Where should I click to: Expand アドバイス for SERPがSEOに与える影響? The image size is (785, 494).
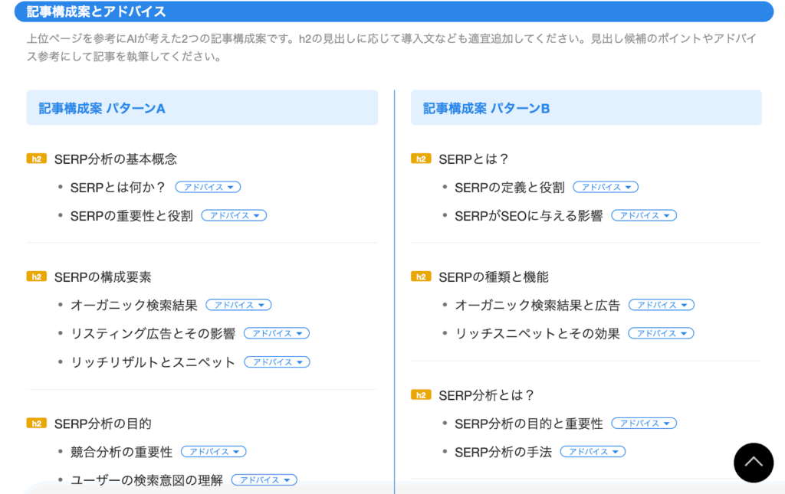click(x=644, y=216)
